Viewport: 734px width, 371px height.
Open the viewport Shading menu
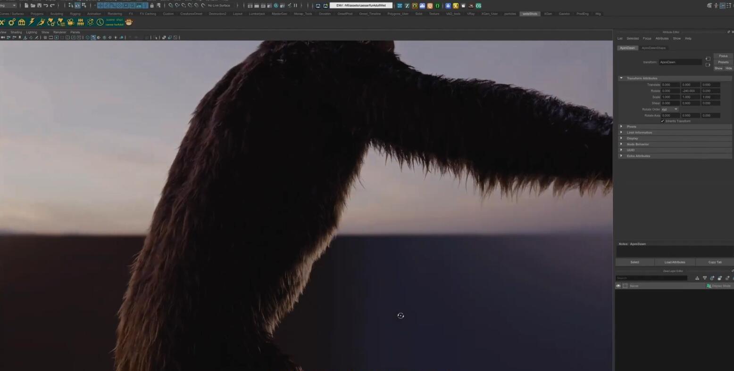pos(16,32)
